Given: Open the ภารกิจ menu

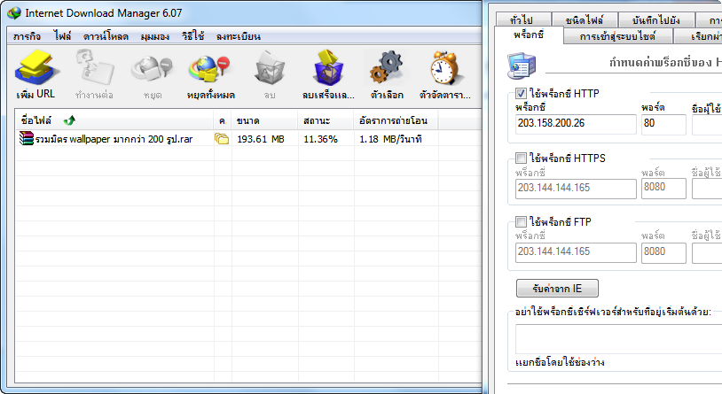Looking at the screenshot, I should 27,36.
